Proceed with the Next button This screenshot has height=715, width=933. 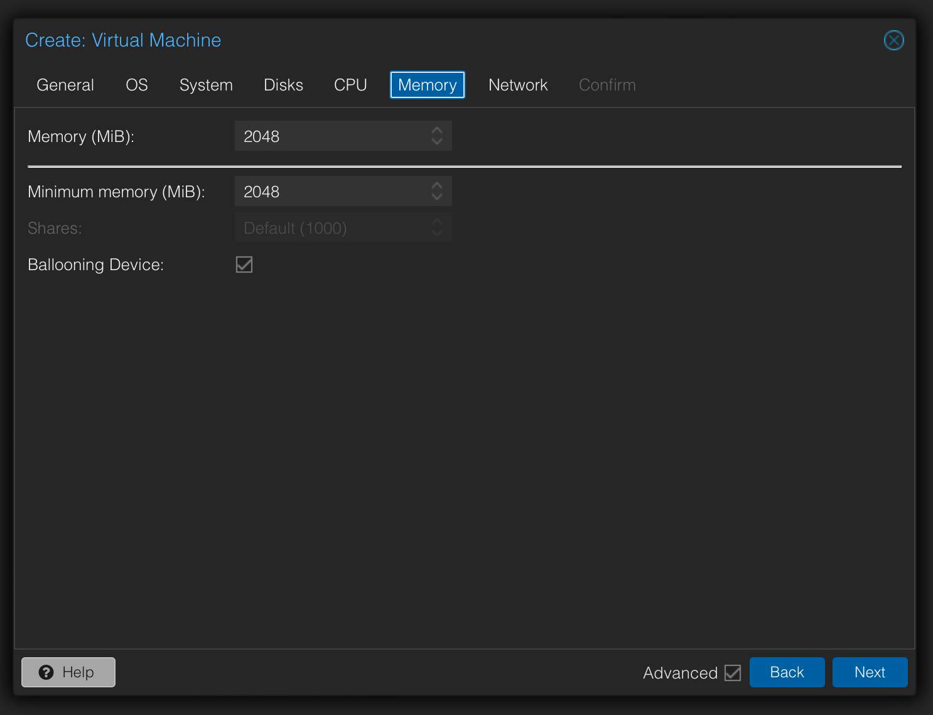pos(870,672)
